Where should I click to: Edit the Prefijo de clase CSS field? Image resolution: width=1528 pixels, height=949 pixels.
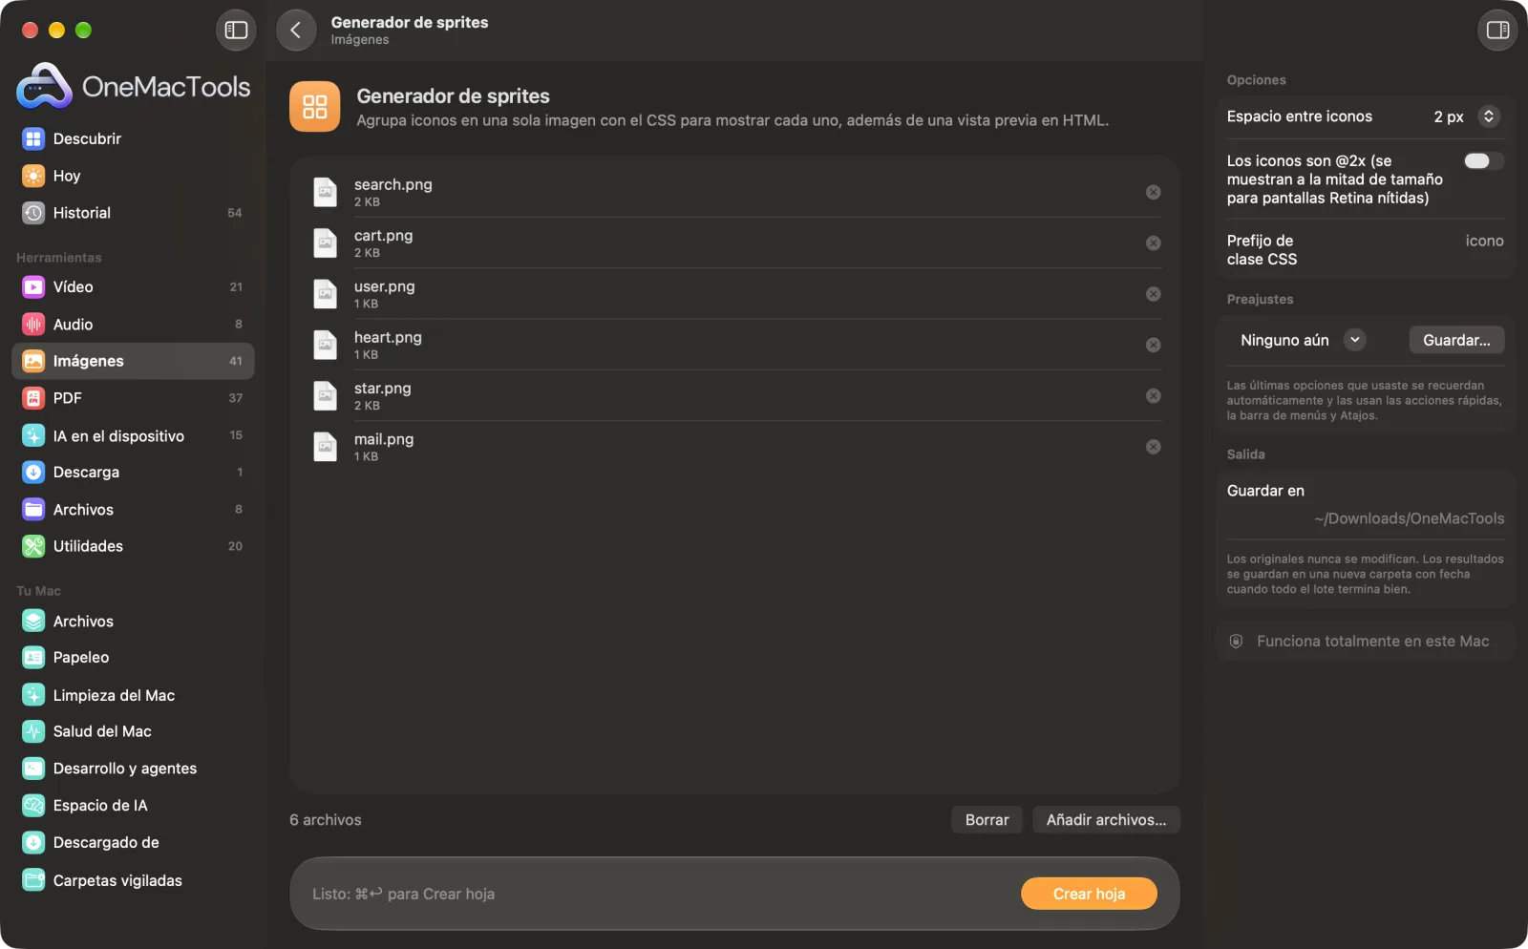point(1484,242)
